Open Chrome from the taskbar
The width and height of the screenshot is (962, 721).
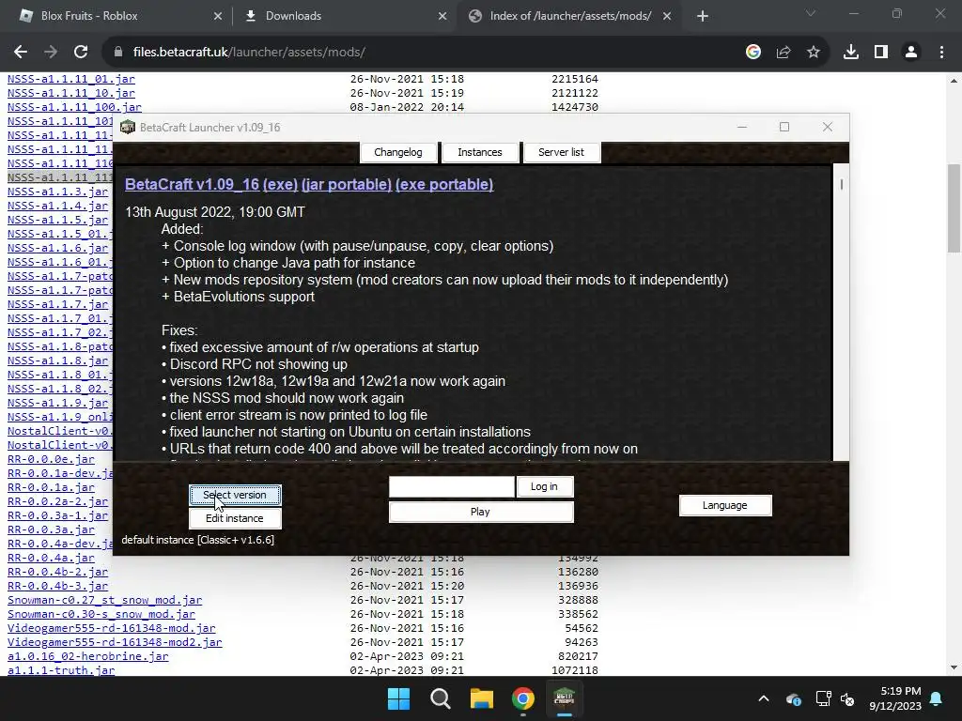point(522,698)
